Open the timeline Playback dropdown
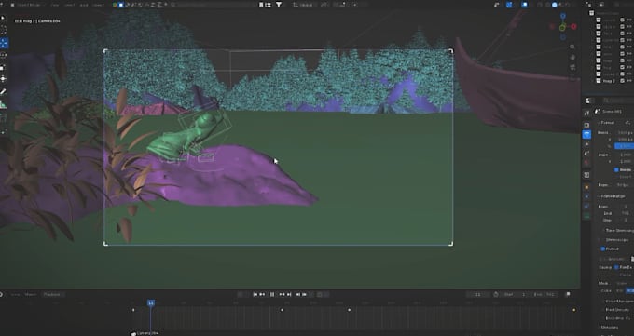 53,295
